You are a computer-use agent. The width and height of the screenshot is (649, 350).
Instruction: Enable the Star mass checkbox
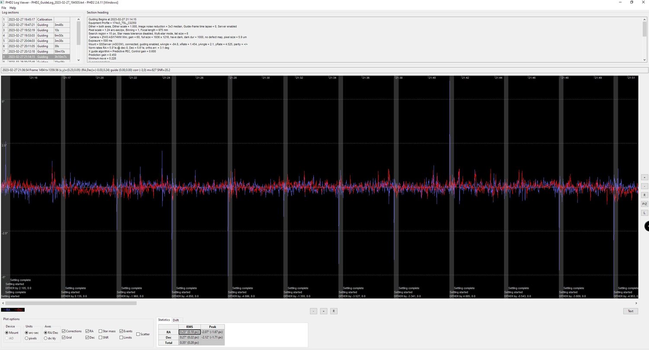[100, 331]
